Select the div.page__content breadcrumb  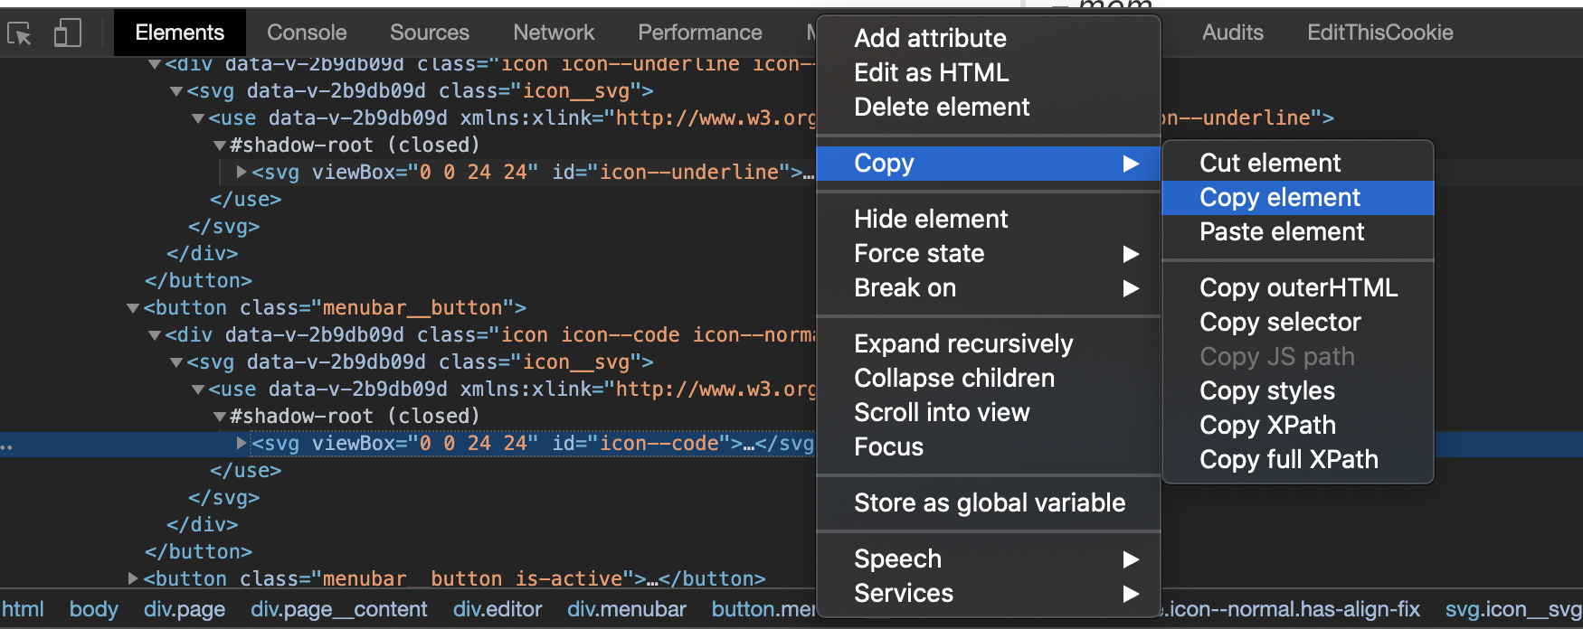coord(339,609)
